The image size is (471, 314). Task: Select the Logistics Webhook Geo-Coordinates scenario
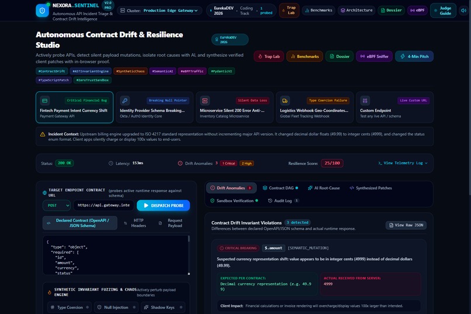[314, 107]
